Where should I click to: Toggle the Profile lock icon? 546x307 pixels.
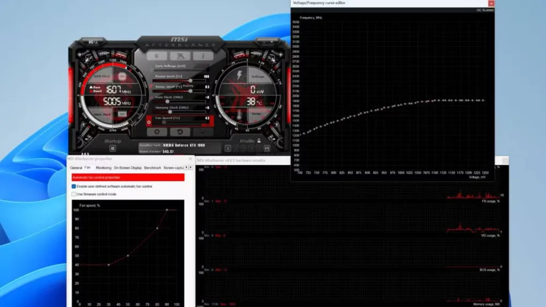click(259, 141)
